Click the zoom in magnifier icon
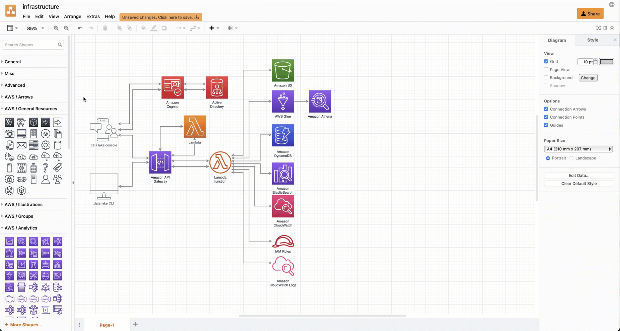The image size is (620, 331). click(56, 28)
